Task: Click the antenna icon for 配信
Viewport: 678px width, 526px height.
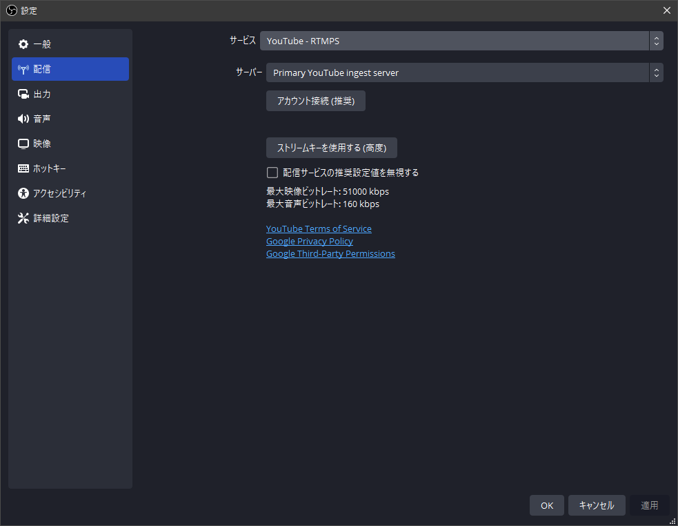Action: (x=23, y=69)
